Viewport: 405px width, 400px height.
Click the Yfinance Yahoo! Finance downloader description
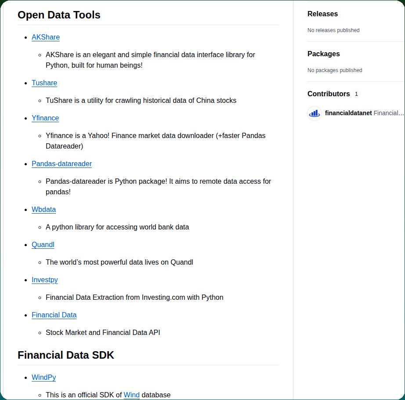[155, 141]
